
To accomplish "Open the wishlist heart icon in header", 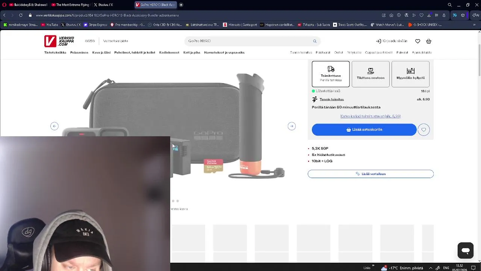I will click(417, 41).
